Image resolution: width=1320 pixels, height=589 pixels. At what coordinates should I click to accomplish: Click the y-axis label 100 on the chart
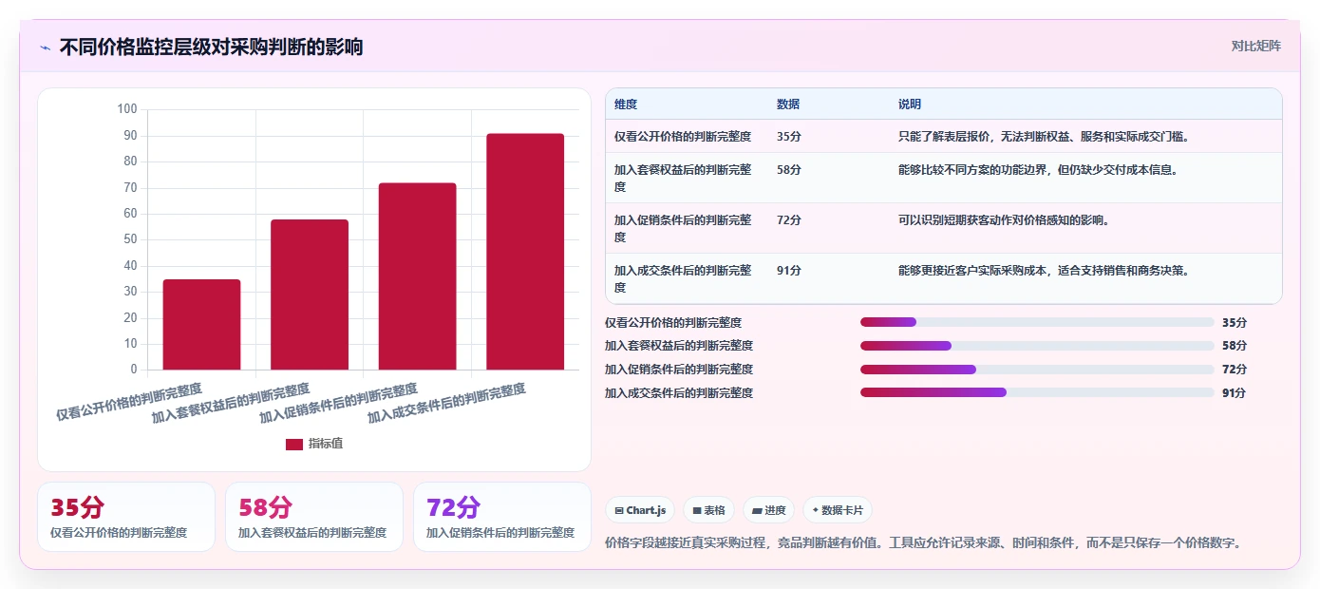[x=127, y=109]
